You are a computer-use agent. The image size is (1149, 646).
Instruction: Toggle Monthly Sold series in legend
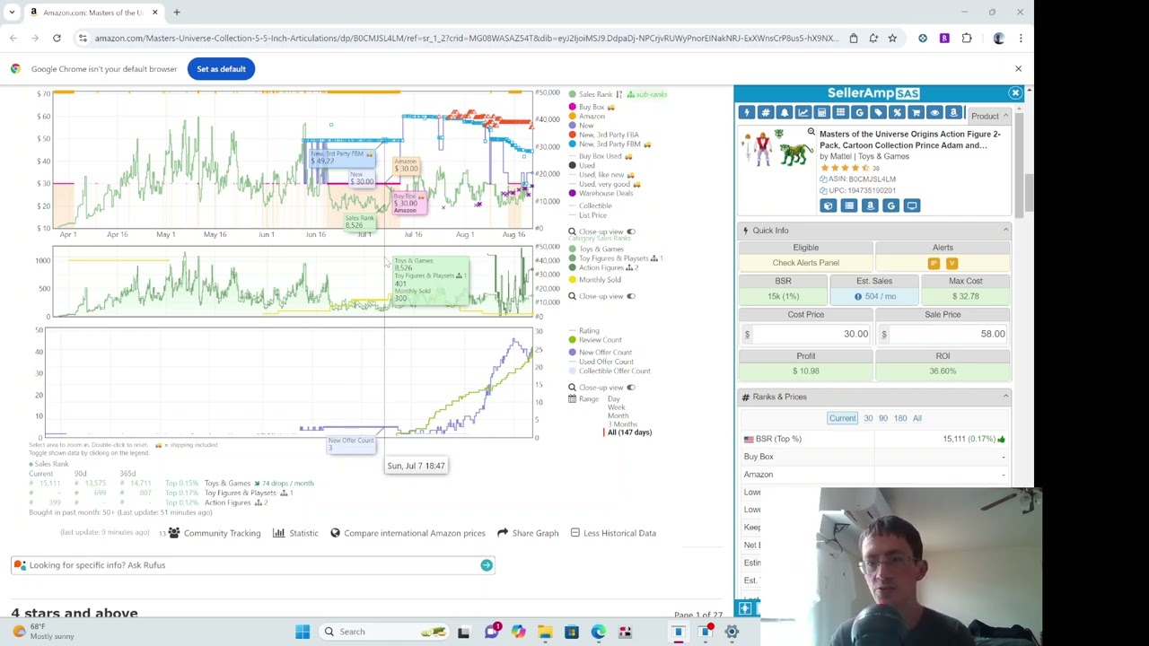pyautogui.click(x=594, y=280)
